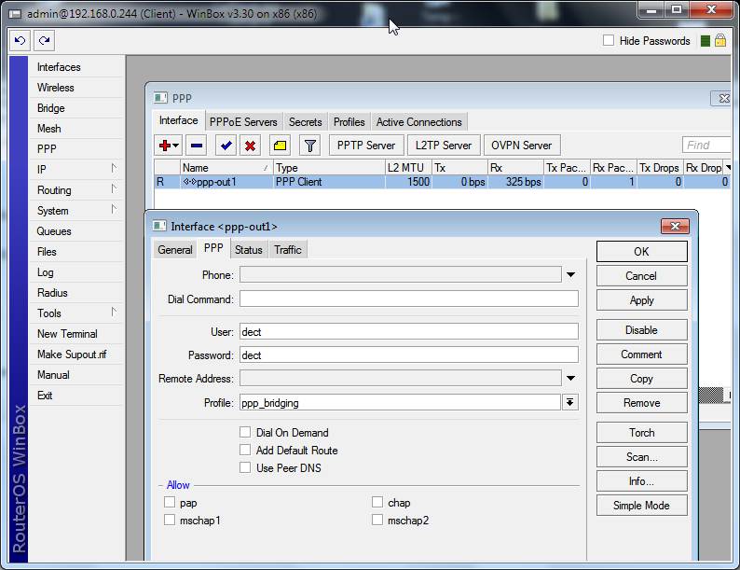Click the minus Remove icon in PPP toolbar
Screen dimensions: 740x570
[x=197, y=146]
